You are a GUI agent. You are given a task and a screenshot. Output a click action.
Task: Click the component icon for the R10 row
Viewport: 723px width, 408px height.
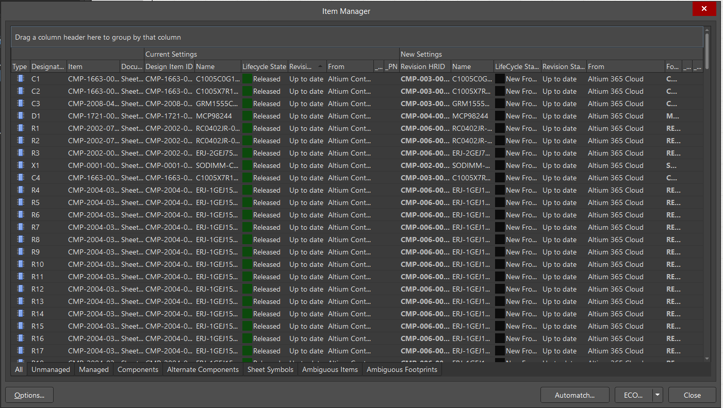click(20, 264)
